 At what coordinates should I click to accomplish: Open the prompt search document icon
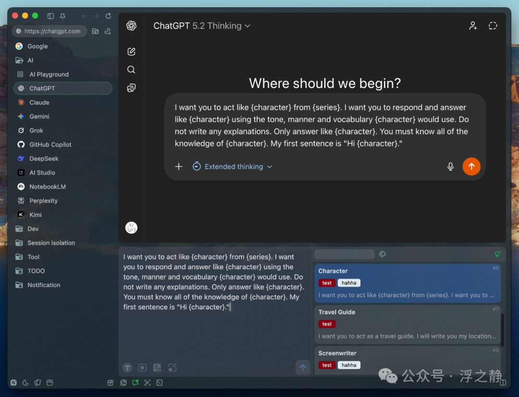157,368
